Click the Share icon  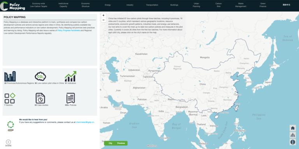coord(9,142)
